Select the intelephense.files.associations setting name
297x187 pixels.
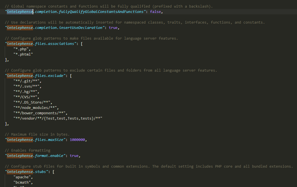(x=41, y=44)
